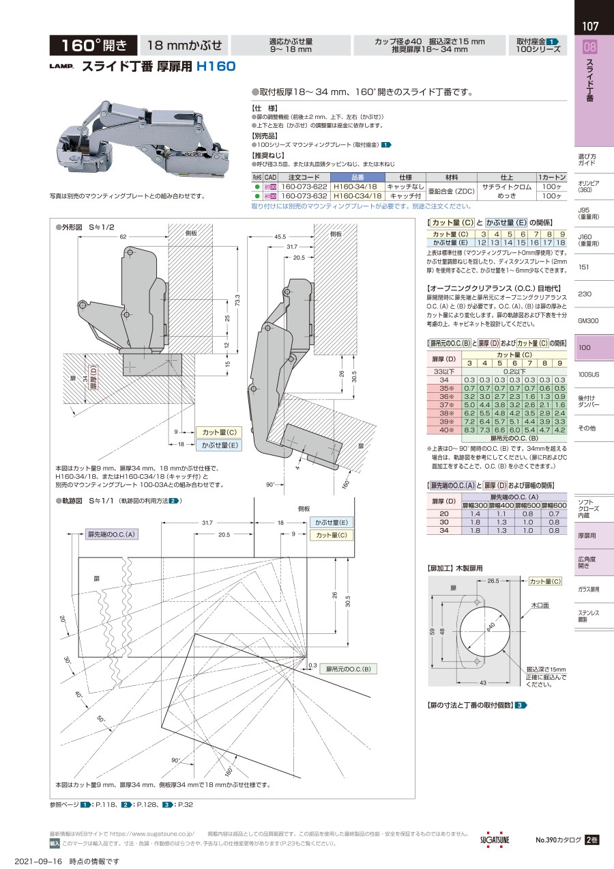
Task: Click reference marker 3 beside 扉の寸法と丁番の取付個数
Action: pyautogui.click(x=521, y=705)
